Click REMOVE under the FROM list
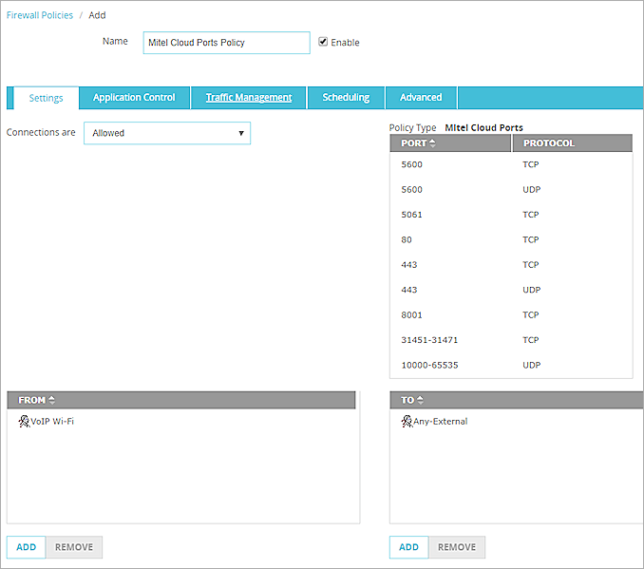644x569 pixels. [73, 547]
